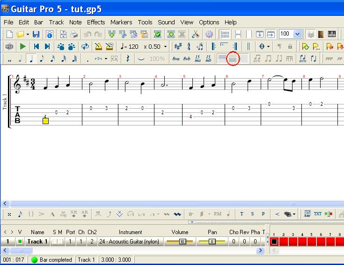The image size is (344, 265).
Task: Open the coda symbol dropdown arrow
Action: pos(268,46)
